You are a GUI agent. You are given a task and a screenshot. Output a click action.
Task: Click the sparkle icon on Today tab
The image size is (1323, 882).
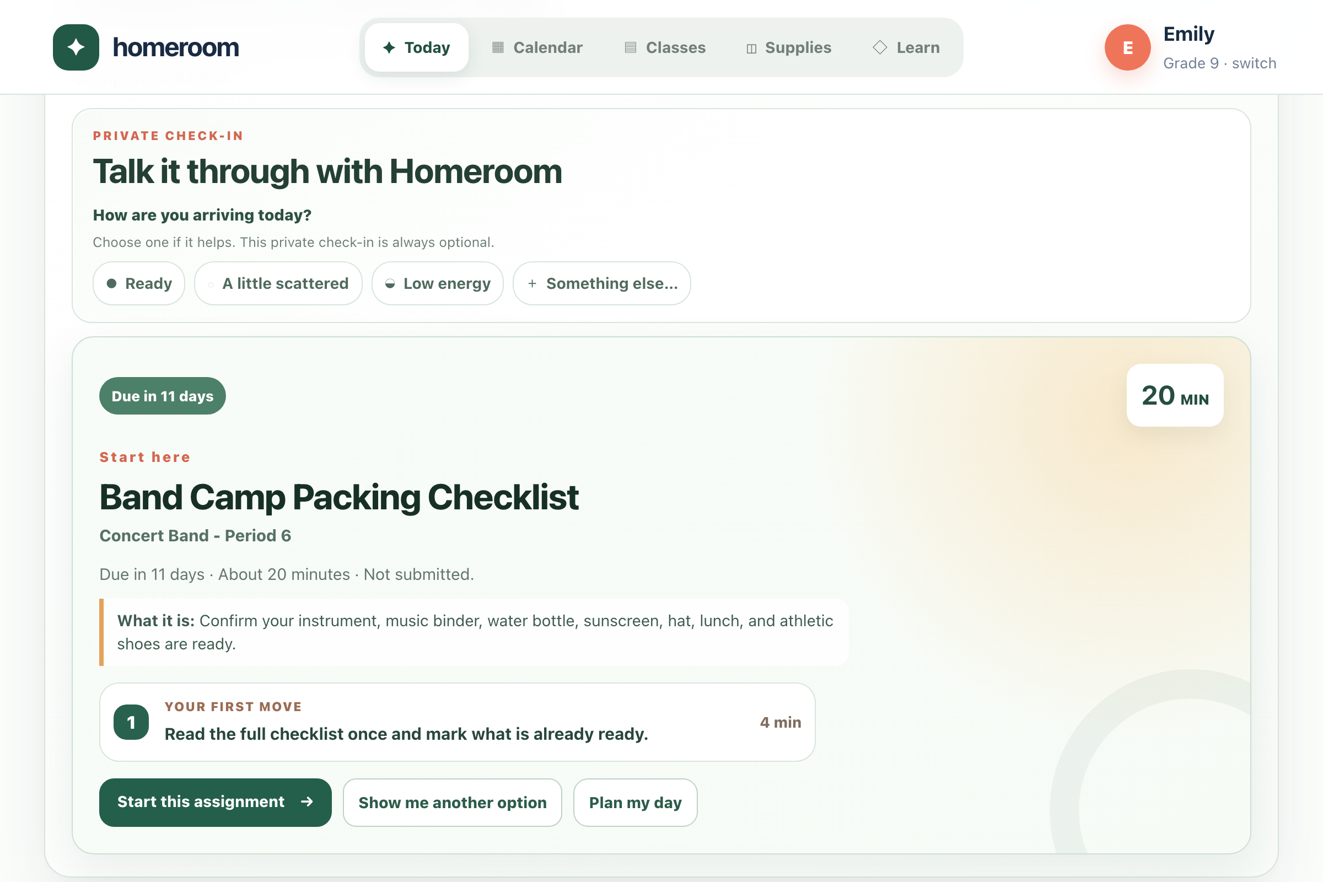[x=389, y=48]
